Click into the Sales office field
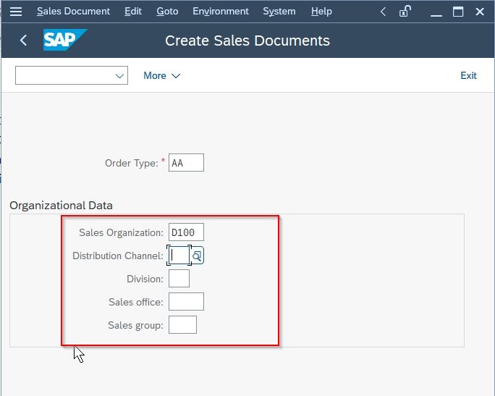Screen dimensions: 495x396 pos(186,302)
